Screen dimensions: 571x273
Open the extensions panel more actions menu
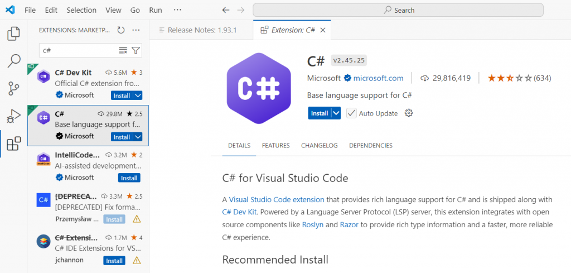click(136, 30)
